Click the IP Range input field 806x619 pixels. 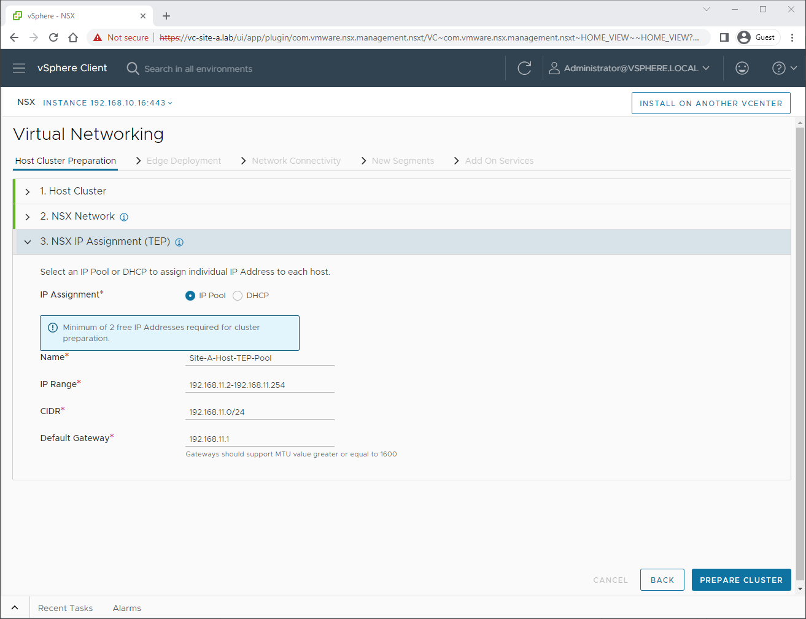[x=260, y=385]
